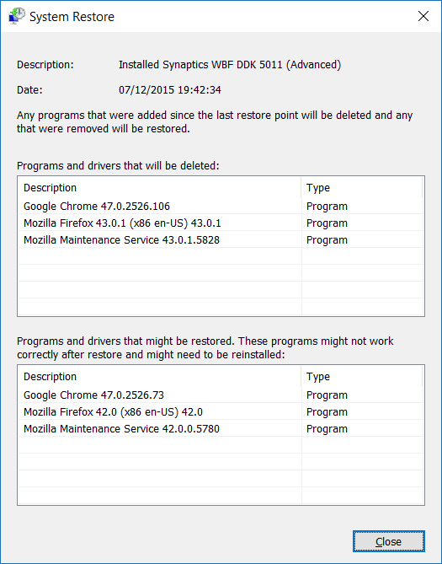Close the System Restore window via X
This screenshot has width=442, height=564.
[x=423, y=16]
